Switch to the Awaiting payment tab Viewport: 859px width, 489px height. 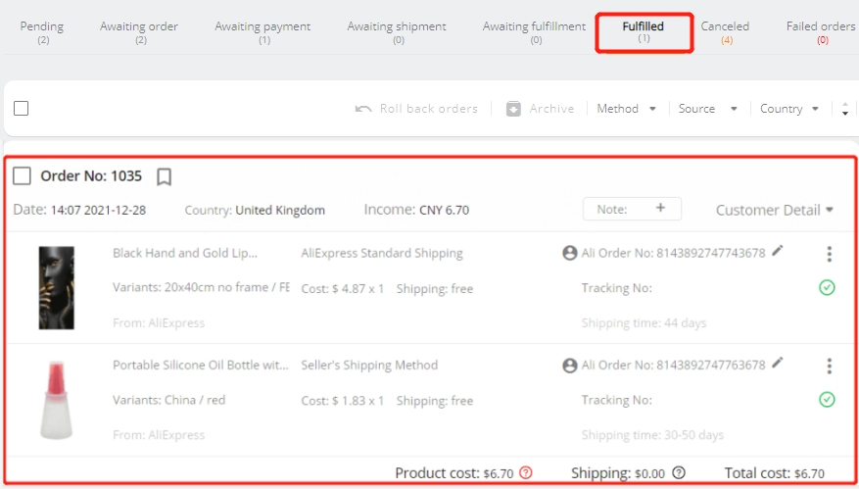[262, 31]
